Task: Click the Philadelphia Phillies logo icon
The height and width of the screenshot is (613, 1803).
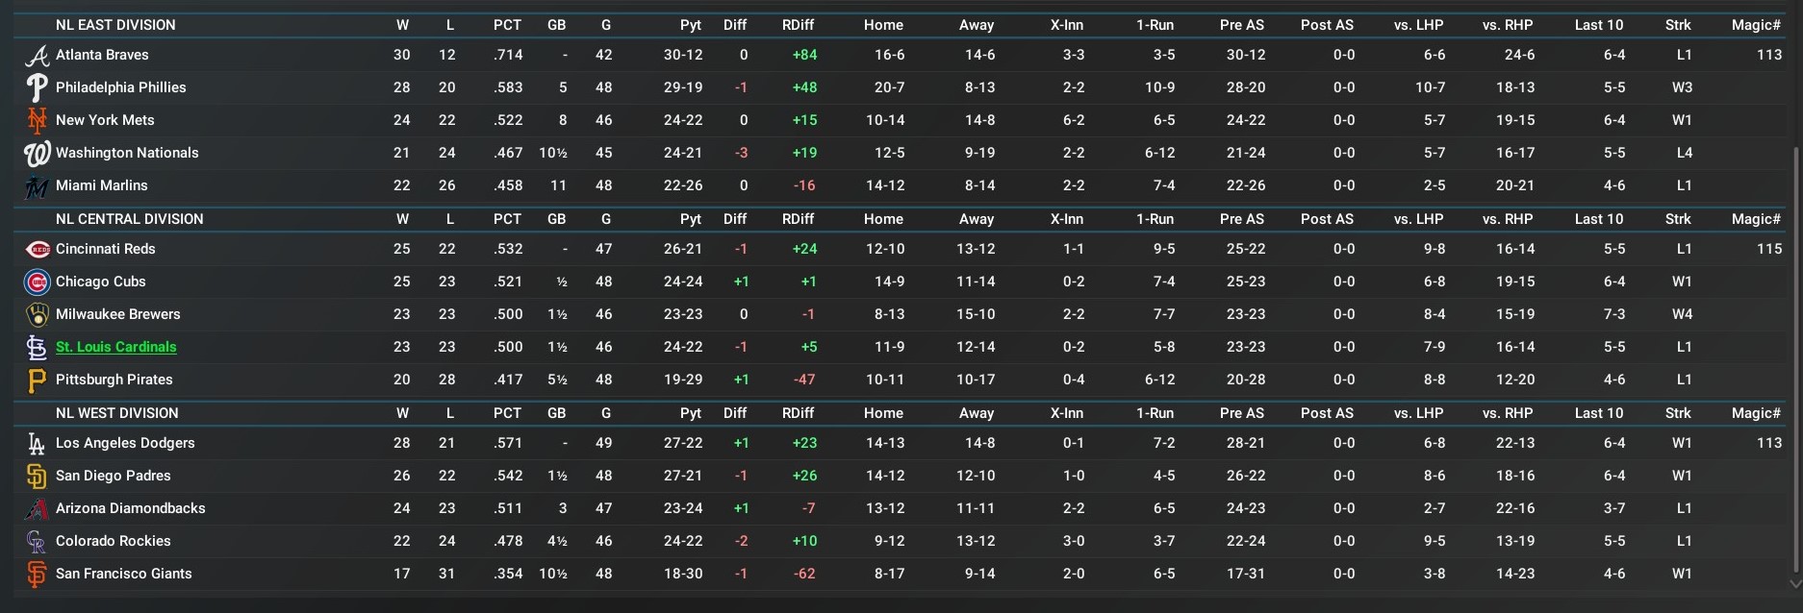Action: pyautogui.click(x=37, y=88)
